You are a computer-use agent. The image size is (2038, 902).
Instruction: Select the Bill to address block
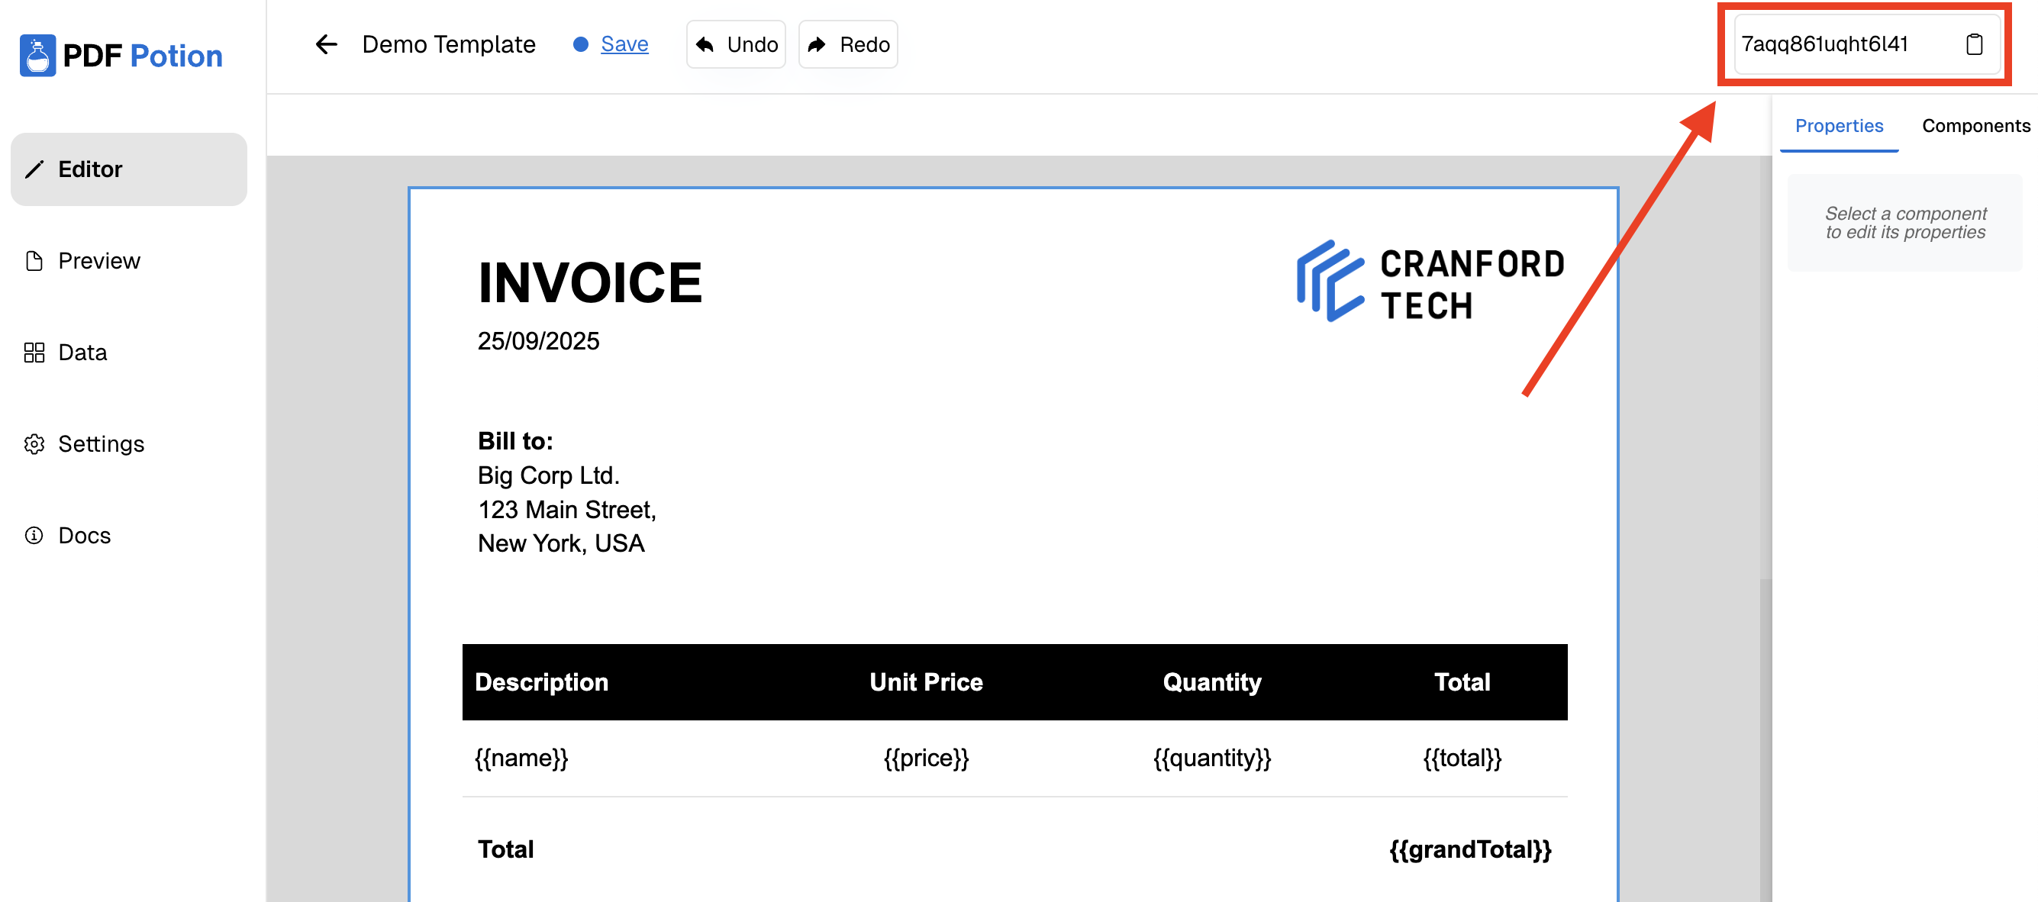(566, 492)
